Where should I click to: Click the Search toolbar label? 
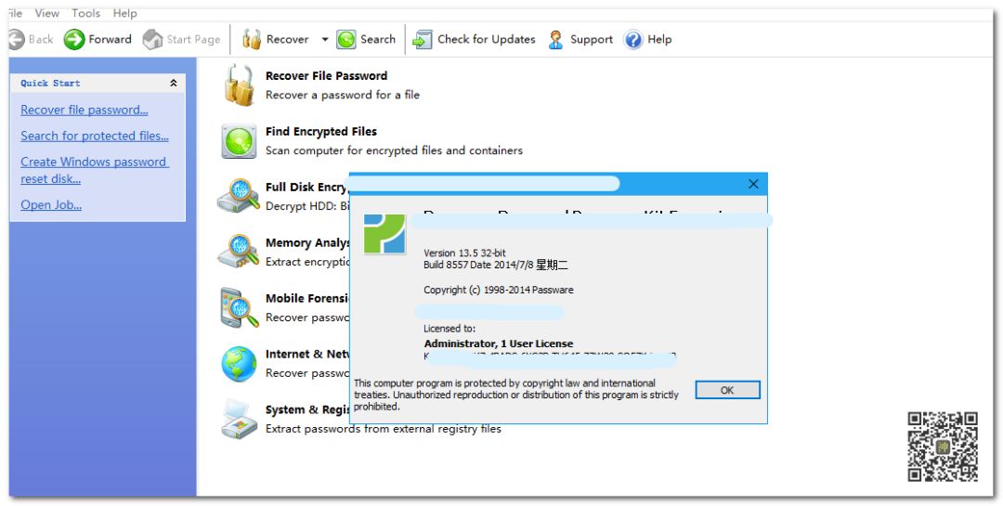(378, 40)
